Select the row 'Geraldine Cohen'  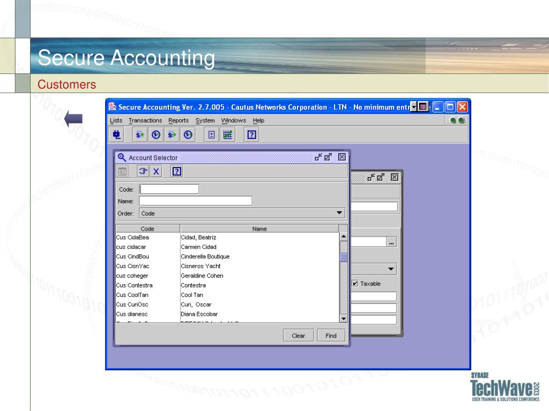coord(227,276)
